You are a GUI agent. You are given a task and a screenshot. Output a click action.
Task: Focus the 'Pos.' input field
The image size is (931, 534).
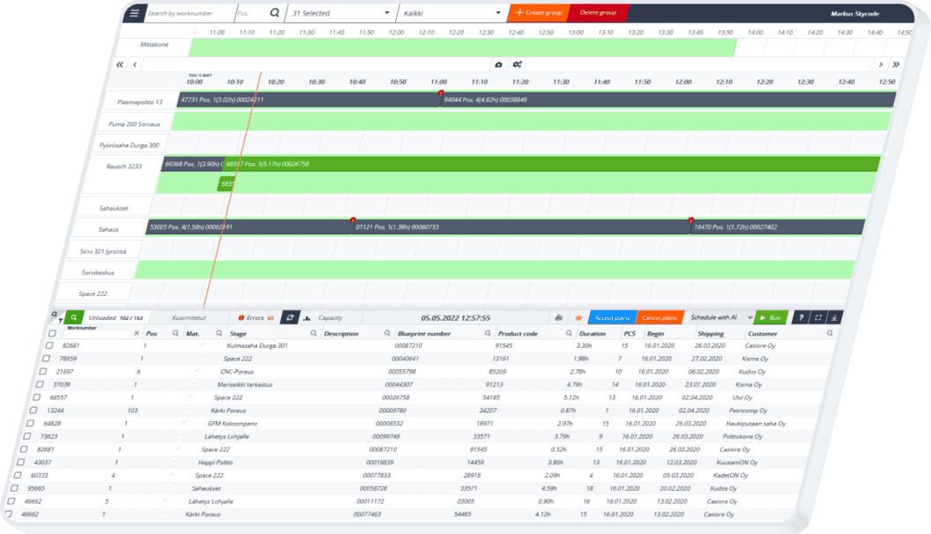(x=252, y=13)
